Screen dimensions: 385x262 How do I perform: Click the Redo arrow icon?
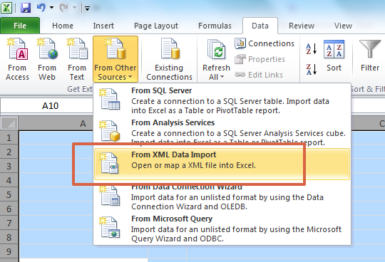[64, 8]
